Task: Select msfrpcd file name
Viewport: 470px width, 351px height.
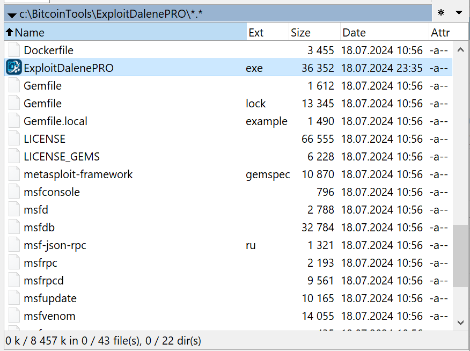Action: tap(44, 281)
